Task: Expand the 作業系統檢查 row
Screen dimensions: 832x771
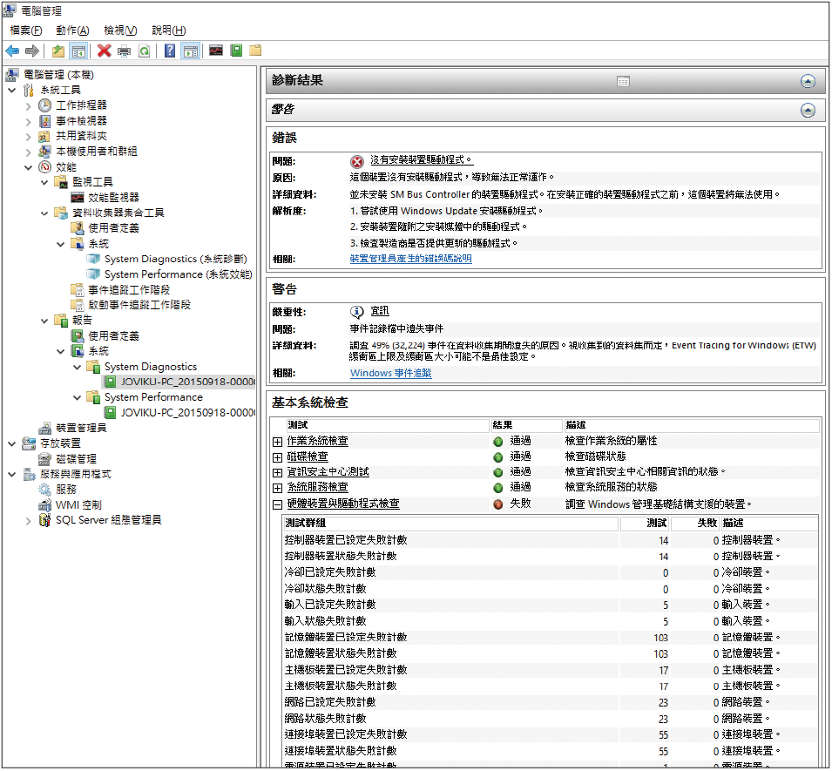Action: pos(277,442)
